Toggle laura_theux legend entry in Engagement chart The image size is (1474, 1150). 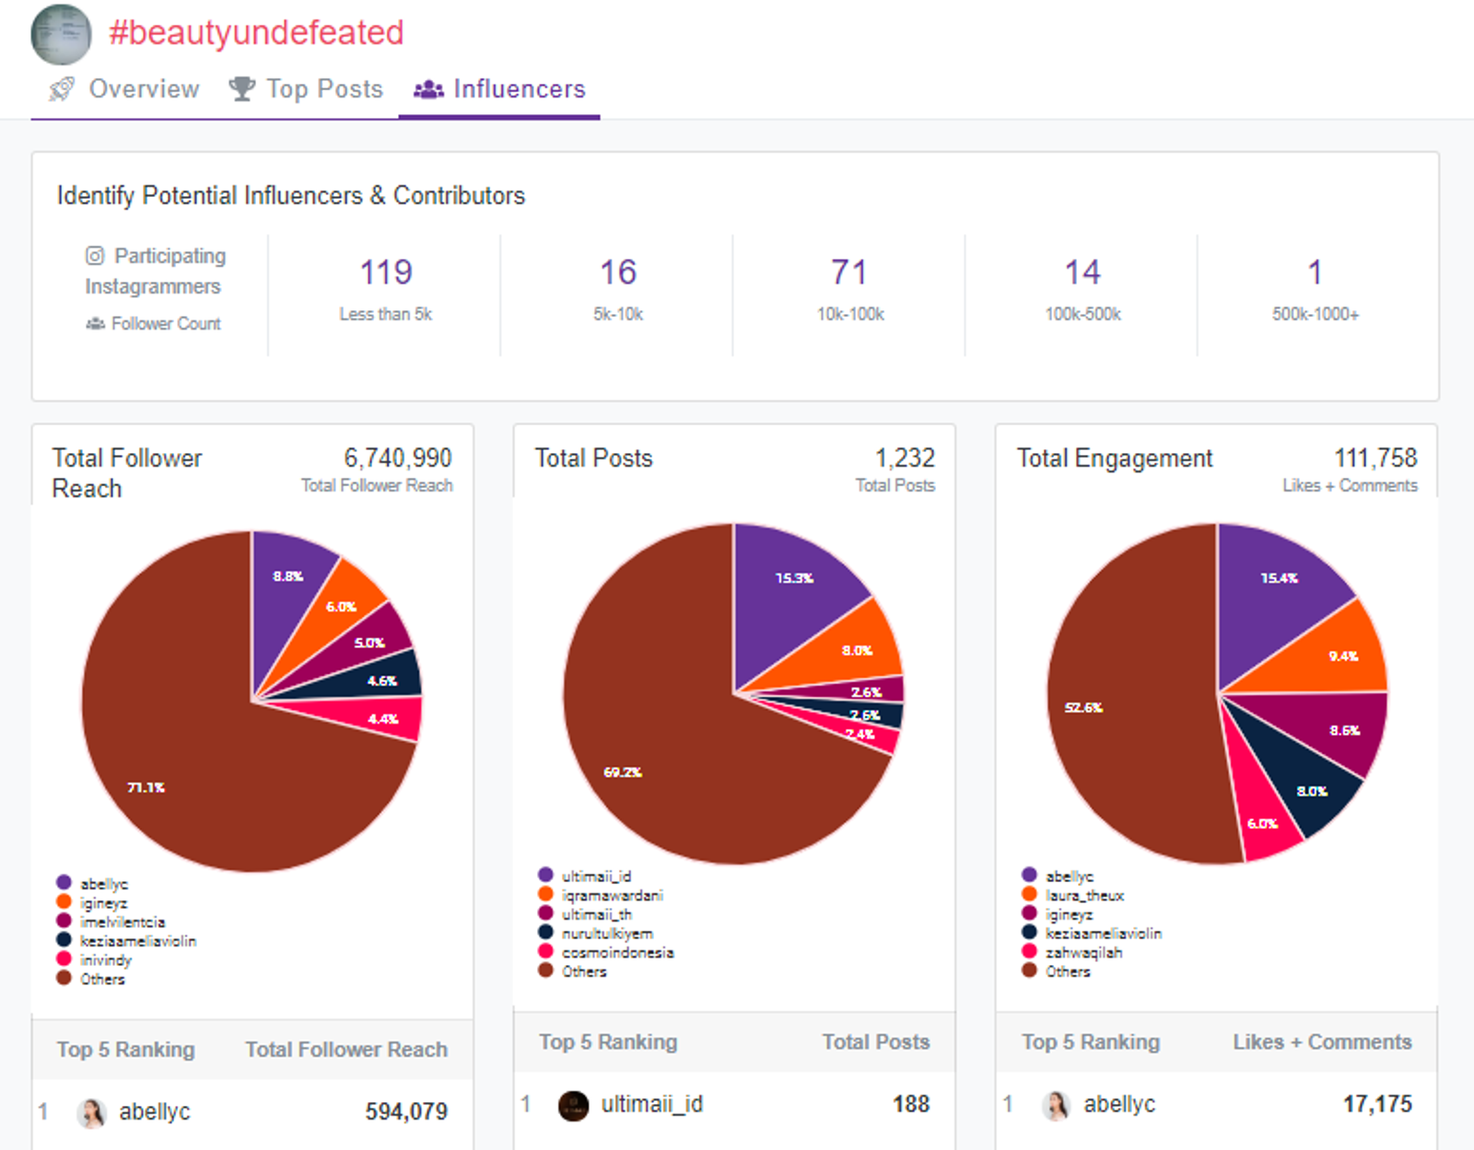tap(1084, 895)
